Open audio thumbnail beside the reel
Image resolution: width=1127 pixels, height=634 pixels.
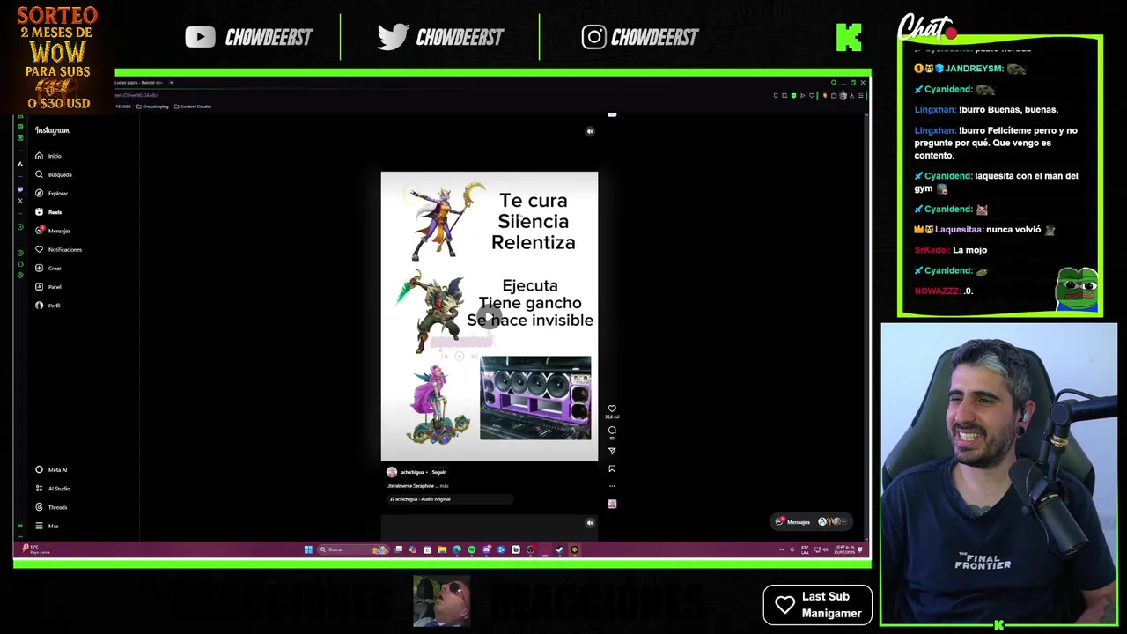click(612, 504)
